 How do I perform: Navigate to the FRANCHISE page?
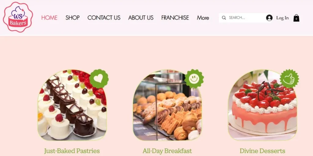click(175, 18)
